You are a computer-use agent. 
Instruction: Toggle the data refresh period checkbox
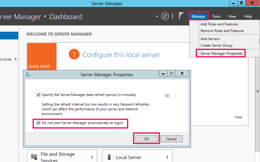click(38, 95)
